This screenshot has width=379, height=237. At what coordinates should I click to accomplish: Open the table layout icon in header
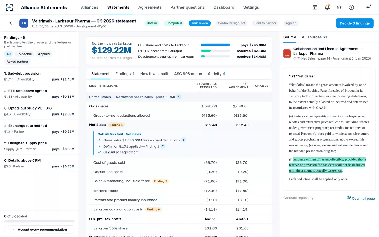tap(315, 7)
